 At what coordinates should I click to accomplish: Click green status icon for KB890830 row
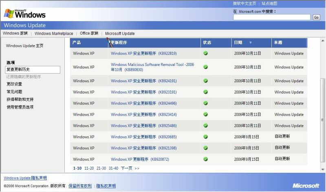[x=206, y=67]
